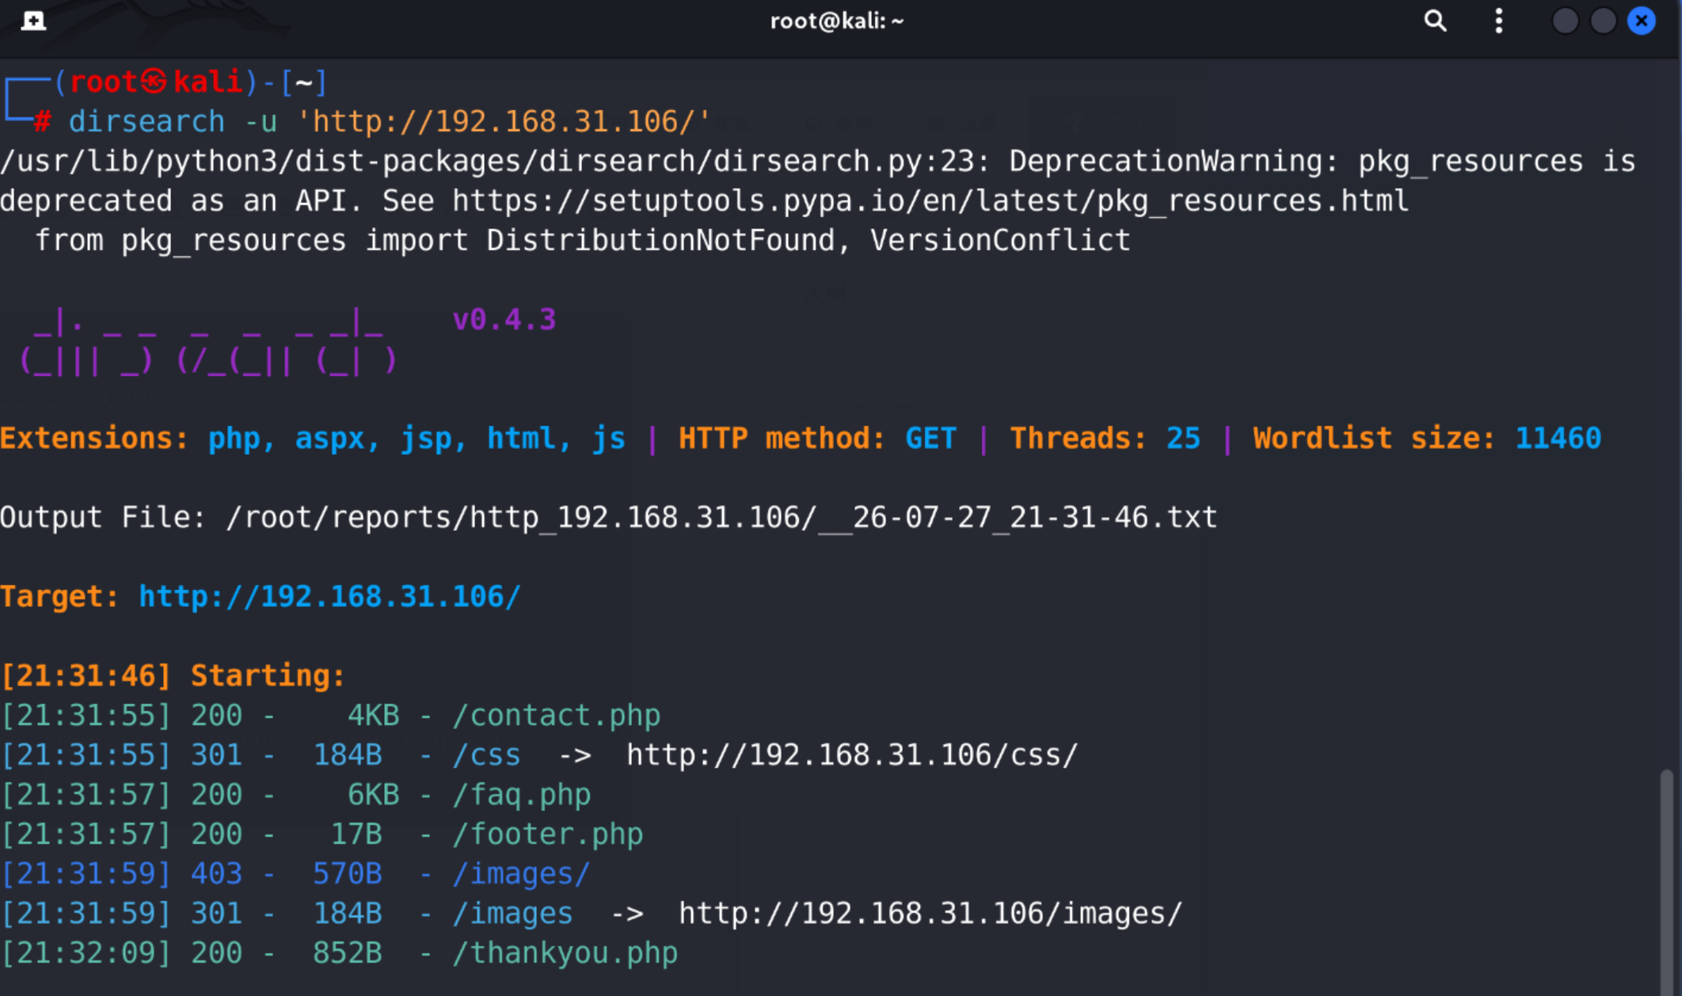Click the /thankyou.php result path
Image resolution: width=1682 pixels, height=996 pixels.
coord(565,953)
